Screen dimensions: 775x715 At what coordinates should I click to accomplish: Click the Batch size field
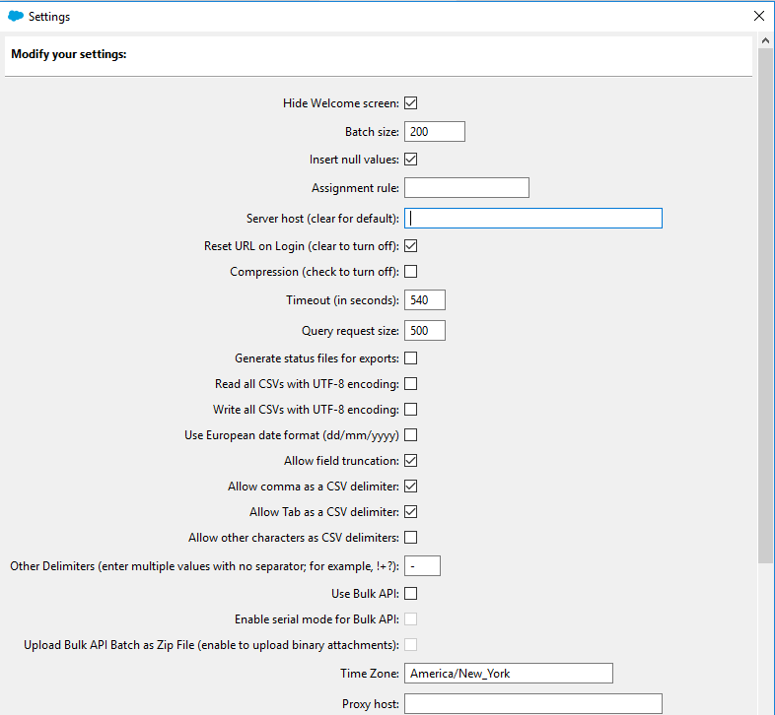(434, 132)
